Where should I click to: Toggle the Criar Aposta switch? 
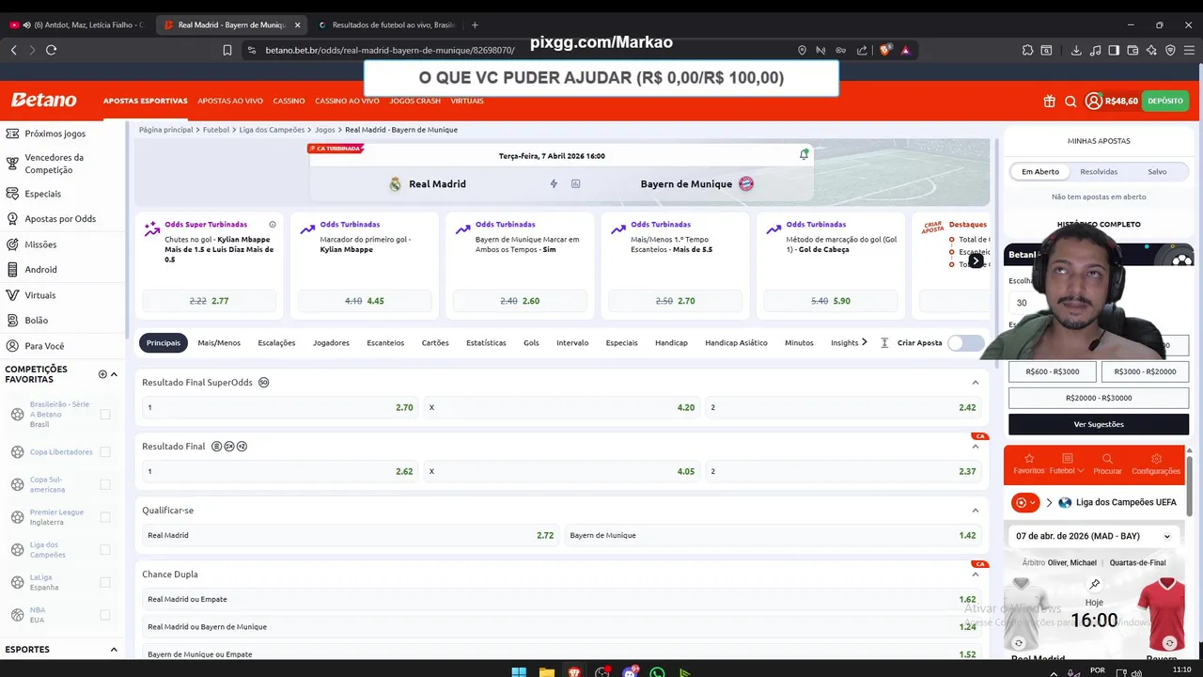tap(965, 343)
